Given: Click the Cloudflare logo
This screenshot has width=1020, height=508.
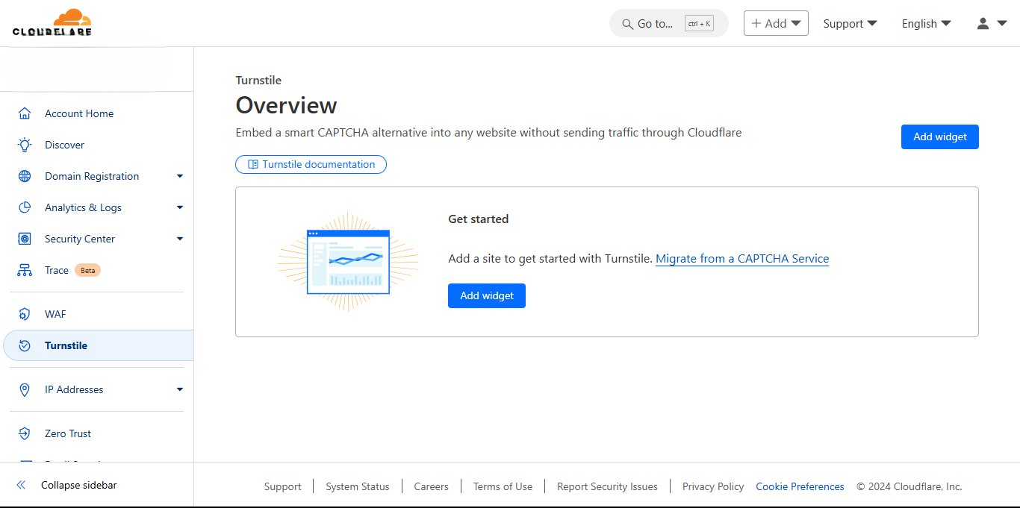Looking at the screenshot, I should [52, 22].
